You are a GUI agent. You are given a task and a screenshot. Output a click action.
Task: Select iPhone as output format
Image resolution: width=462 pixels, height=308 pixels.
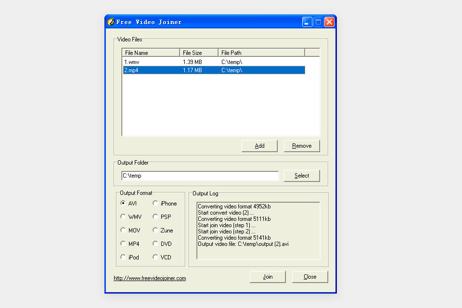coord(154,203)
